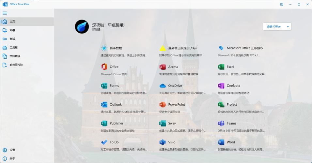This screenshot has width=312, height=163.
Task: Click the OneDrive cloud icon
Action: tap(163, 86)
